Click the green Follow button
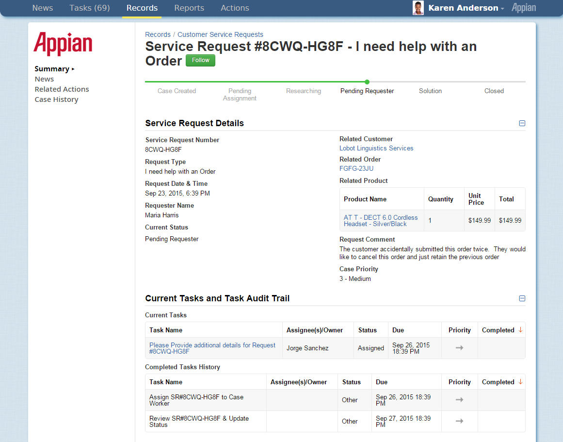Viewport: 563px width, 442px height. (x=200, y=60)
